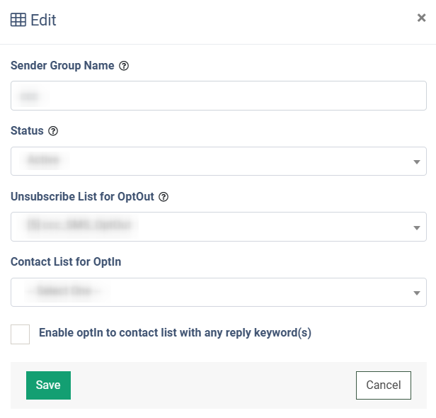This screenshot has height=418, width=436.
Task: Expand the Status dropdown arrow
Action: click(x=416, y=162)
